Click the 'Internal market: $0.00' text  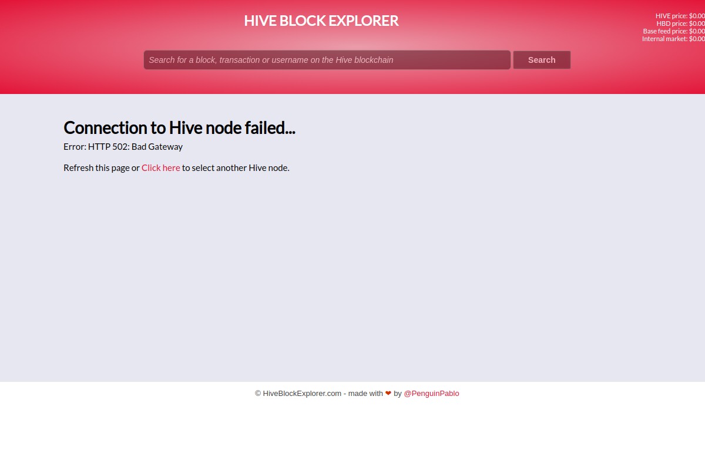[x=673, y=39]
